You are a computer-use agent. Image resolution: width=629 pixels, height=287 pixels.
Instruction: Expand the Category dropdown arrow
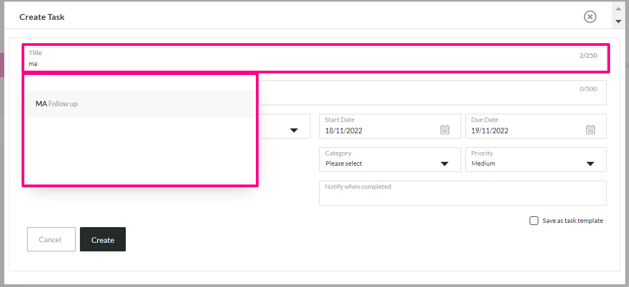[444, 163]
